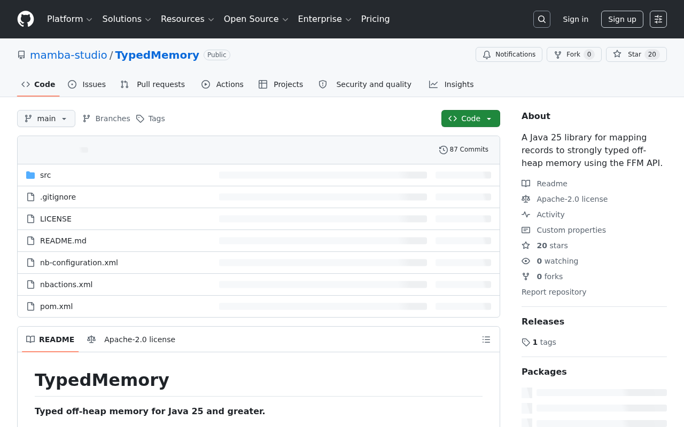Click the fork icon beside 0 forks
The image size is (684, 427).
[x=526, y=276]
